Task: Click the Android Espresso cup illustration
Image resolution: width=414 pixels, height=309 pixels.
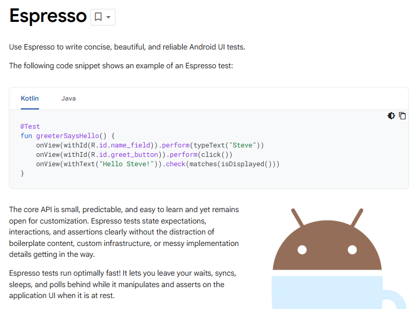Action: 339,258
